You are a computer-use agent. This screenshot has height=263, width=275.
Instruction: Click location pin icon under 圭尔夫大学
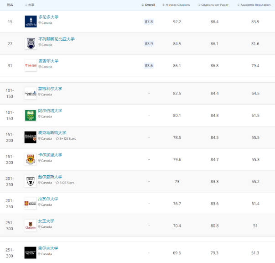[x=39, y=254]
